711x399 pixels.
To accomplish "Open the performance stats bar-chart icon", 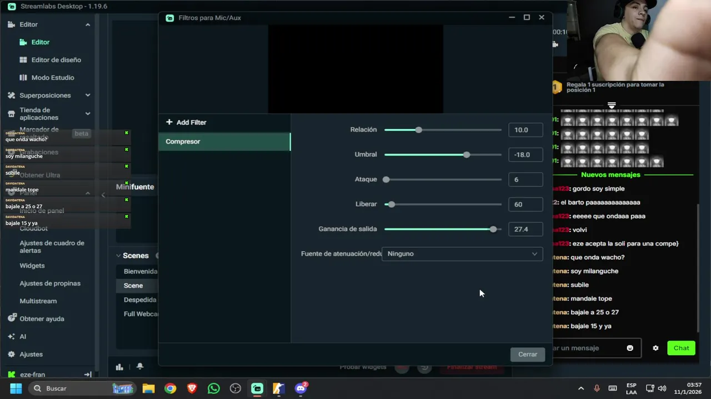I will (119, 366).
